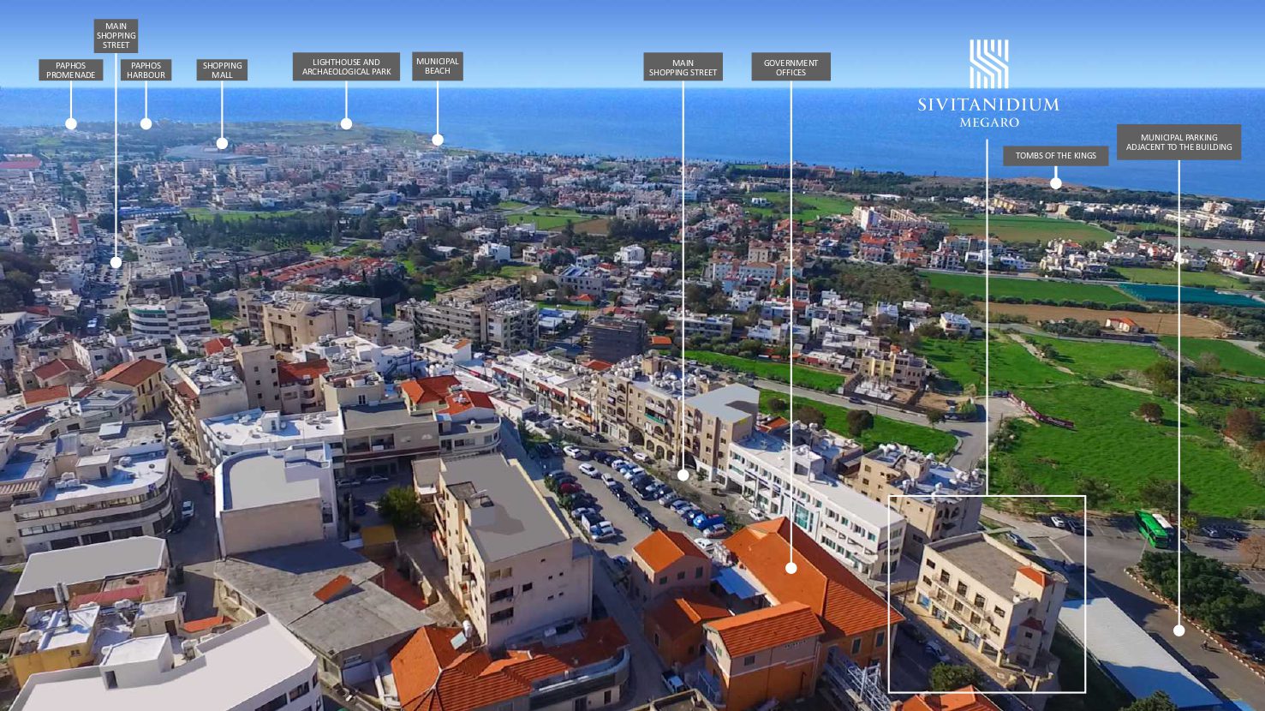1265x711 pixels.
Task: Expand the Municipal Parking Adjacent label
Action: [x=1178, y=141]
